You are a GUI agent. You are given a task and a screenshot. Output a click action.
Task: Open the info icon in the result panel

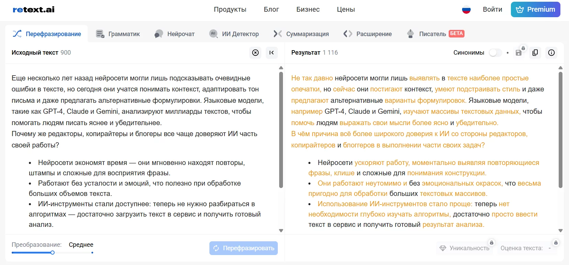[x=551, y=53]
